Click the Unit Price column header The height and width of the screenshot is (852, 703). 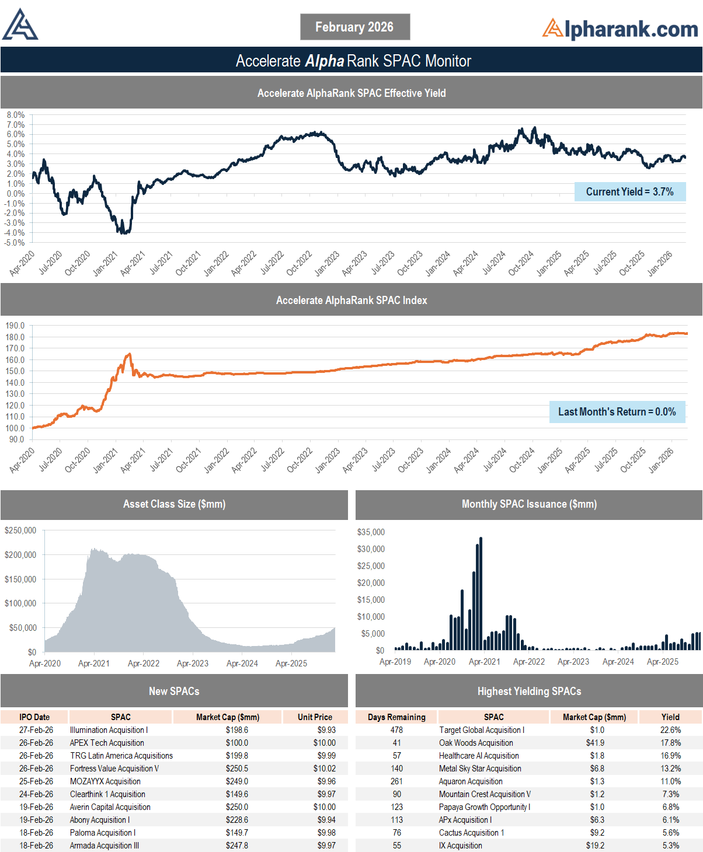[x=315, y=717]
